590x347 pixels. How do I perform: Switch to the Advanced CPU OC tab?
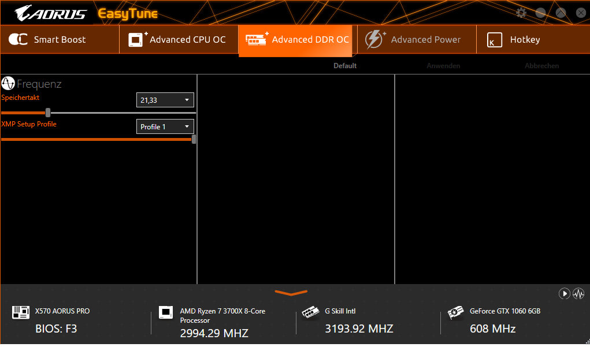point(179,39)
